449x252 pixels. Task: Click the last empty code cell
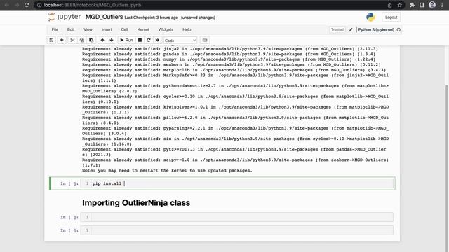237,230
